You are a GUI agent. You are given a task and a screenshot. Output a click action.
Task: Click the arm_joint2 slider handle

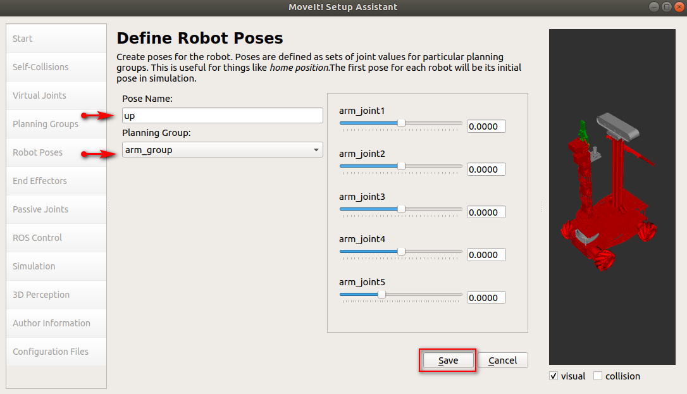[x=401, y=166]
